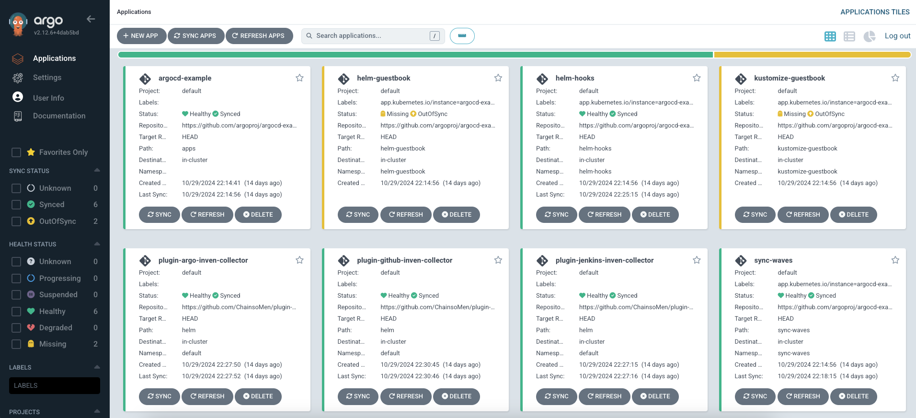The width and height of the screenshot is (916, 418).
Task: Click the Applications breadcrumb
Action: tap(134, 12)
